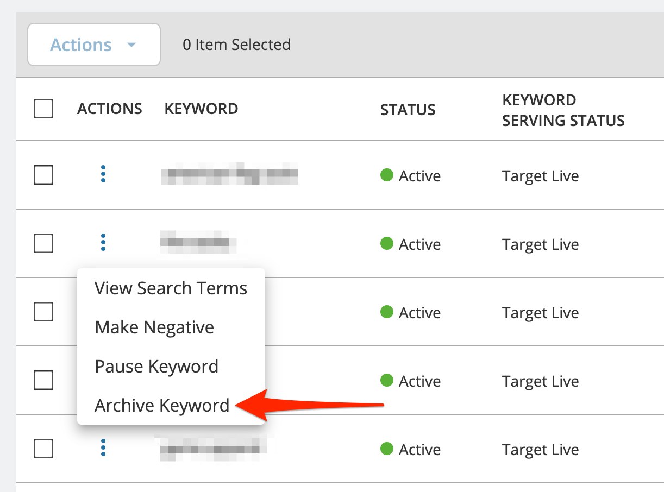This screenshot has width=664, height=492.
Task: Select Archive Keyword menu option
Action: coord(162,406)
